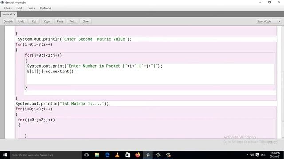The width and height of the screenshot is (284, 159).
Task: Expand the Source Code view dropdown
Action: pos(268,21)
